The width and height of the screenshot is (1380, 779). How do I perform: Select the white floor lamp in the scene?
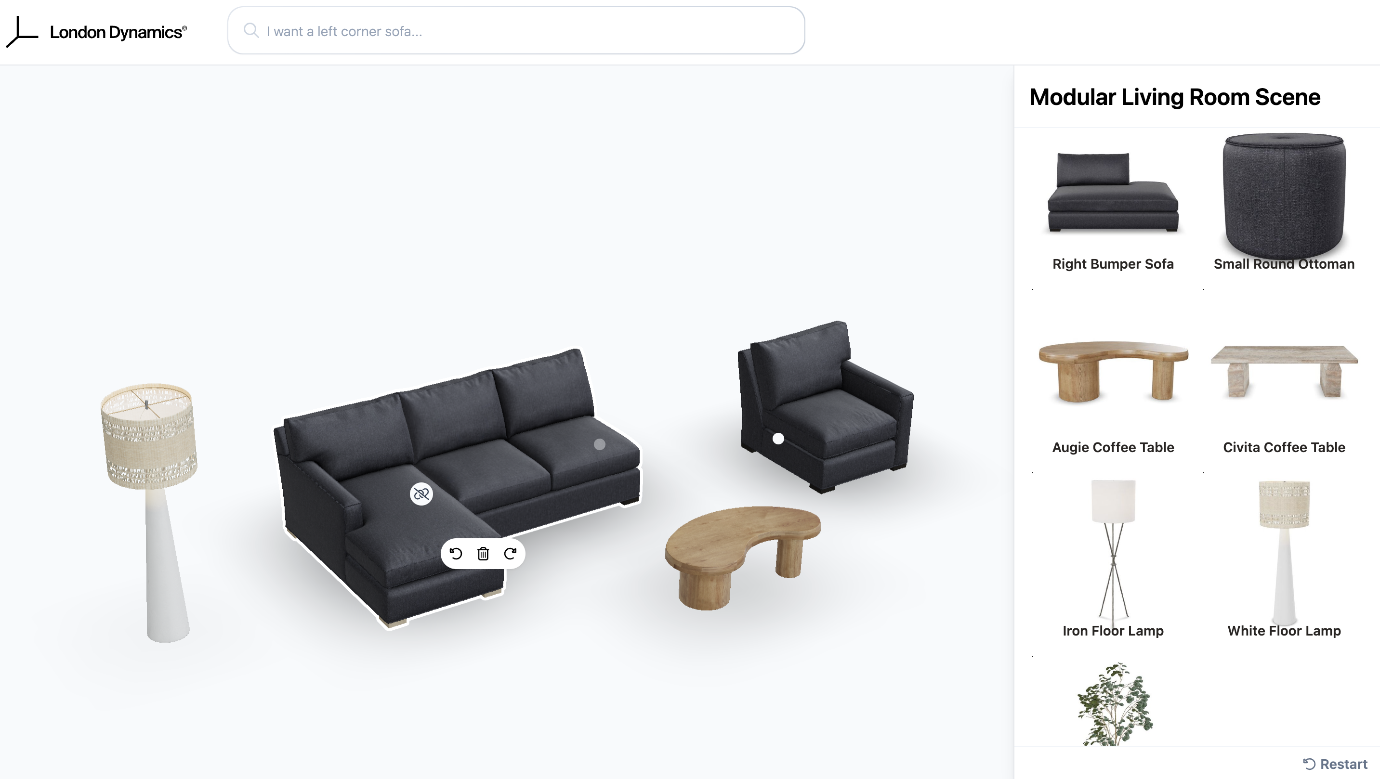click(x=150, y=512)
